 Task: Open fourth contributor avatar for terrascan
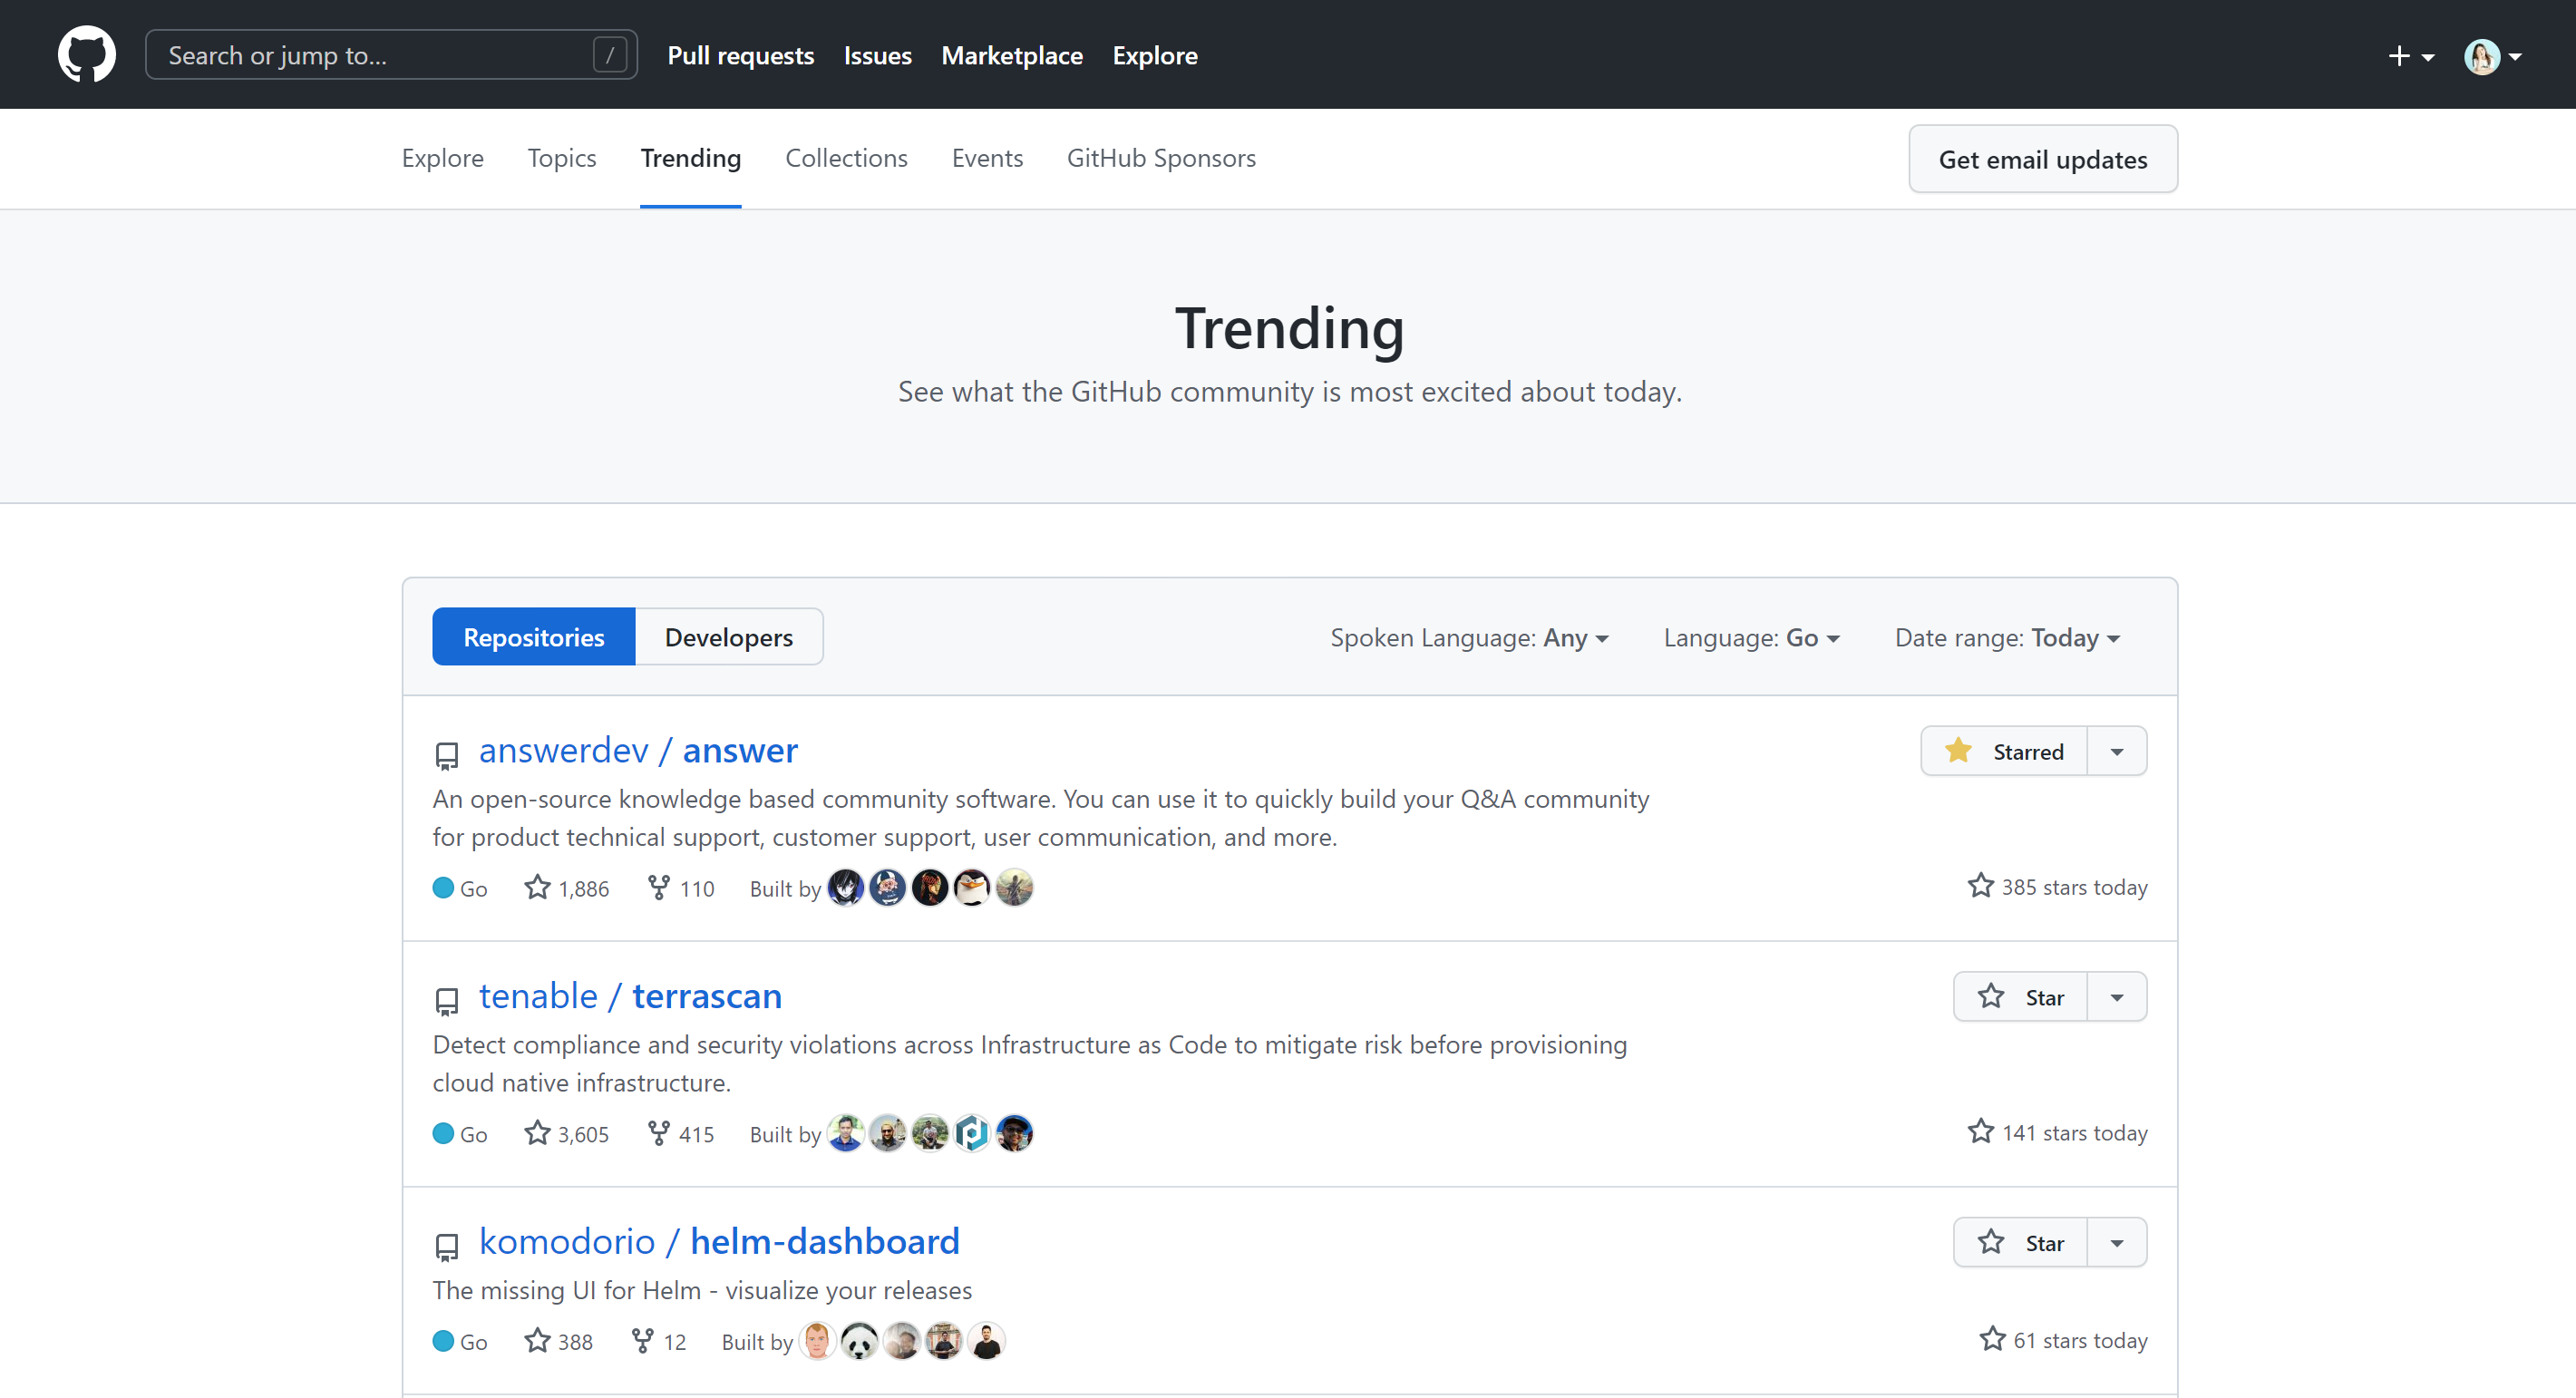tap(972, 1133)
